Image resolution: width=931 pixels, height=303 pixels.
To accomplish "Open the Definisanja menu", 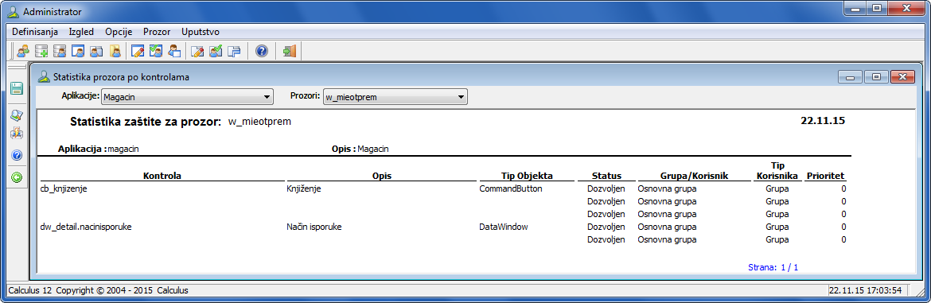I will click(x=35, y=32).
